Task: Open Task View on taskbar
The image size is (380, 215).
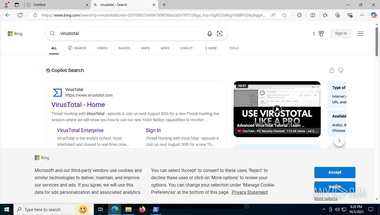Action: point(101,209)
